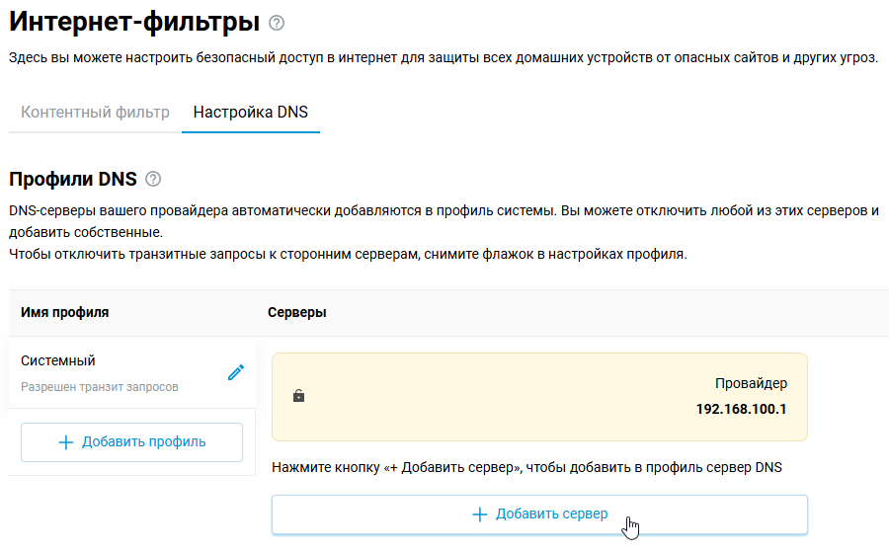Click the Профили DNS section heading
Screen dimensions: 889x553
pos(72,180)
